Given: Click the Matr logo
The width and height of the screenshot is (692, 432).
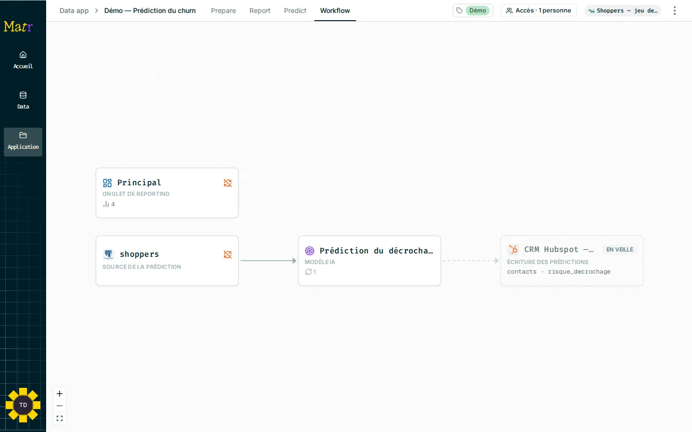Looking at the screenshot, I should coord(18,26).
